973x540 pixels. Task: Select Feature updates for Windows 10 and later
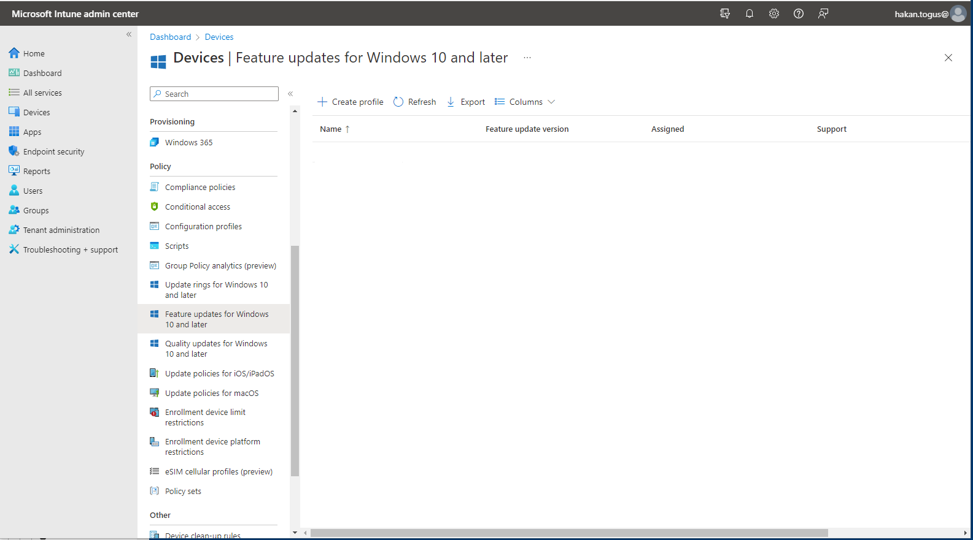tap(214, 319)
